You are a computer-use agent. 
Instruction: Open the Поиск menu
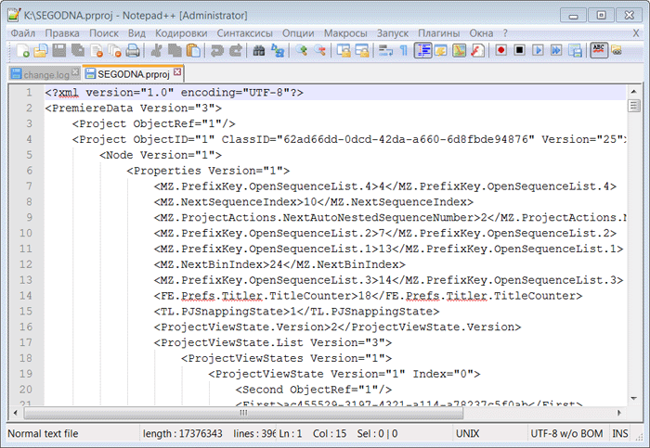click(x=104, y=33)
